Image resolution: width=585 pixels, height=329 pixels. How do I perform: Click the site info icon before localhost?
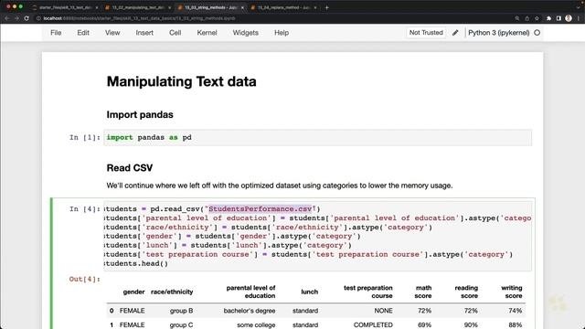[x=38, y=18]
